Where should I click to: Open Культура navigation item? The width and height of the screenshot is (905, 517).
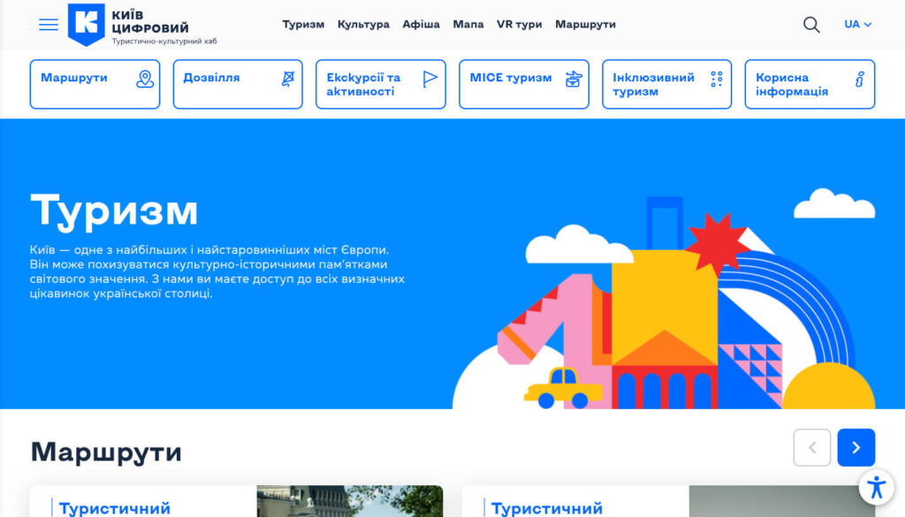[x=363, y=25]
